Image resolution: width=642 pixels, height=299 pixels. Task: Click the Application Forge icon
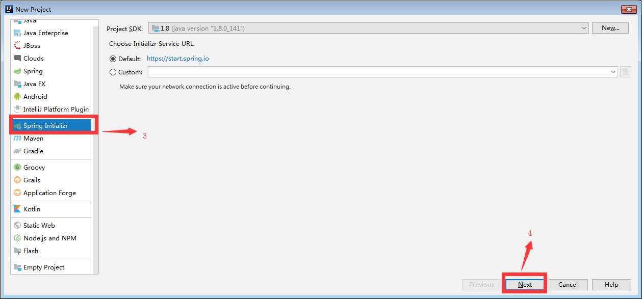pos(17,193)
